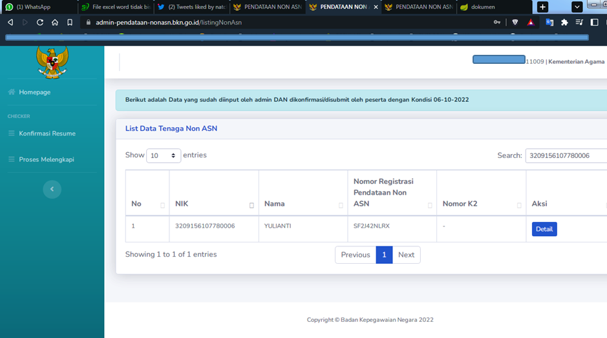Click the Garuda emblem logo
Viewport: 607px width, 338px height.
click(52, 62)
